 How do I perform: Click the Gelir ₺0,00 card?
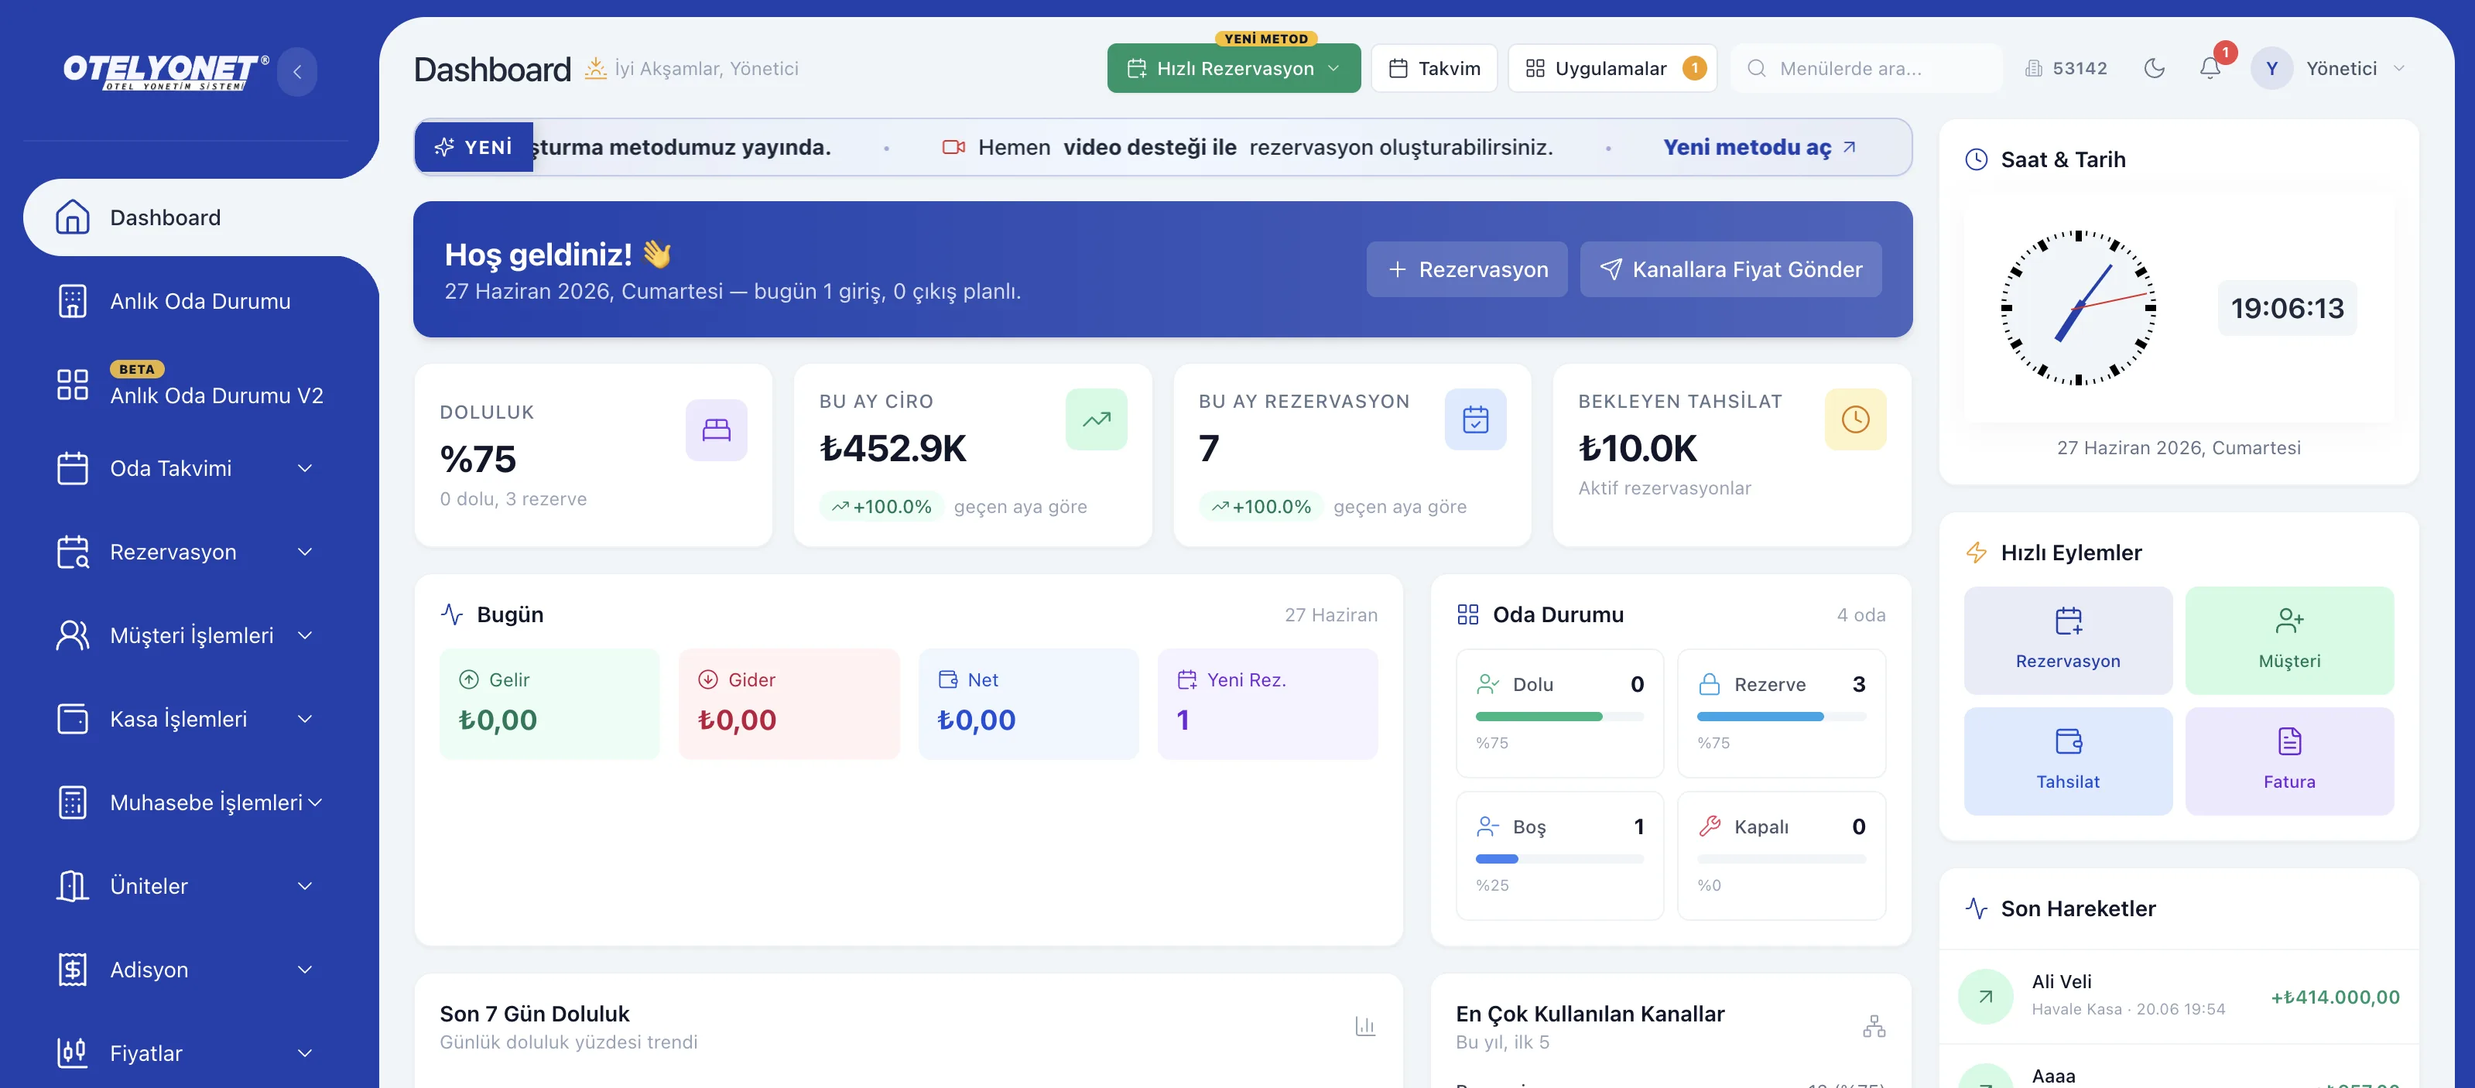pyautogui.click(x=549, y=704)
